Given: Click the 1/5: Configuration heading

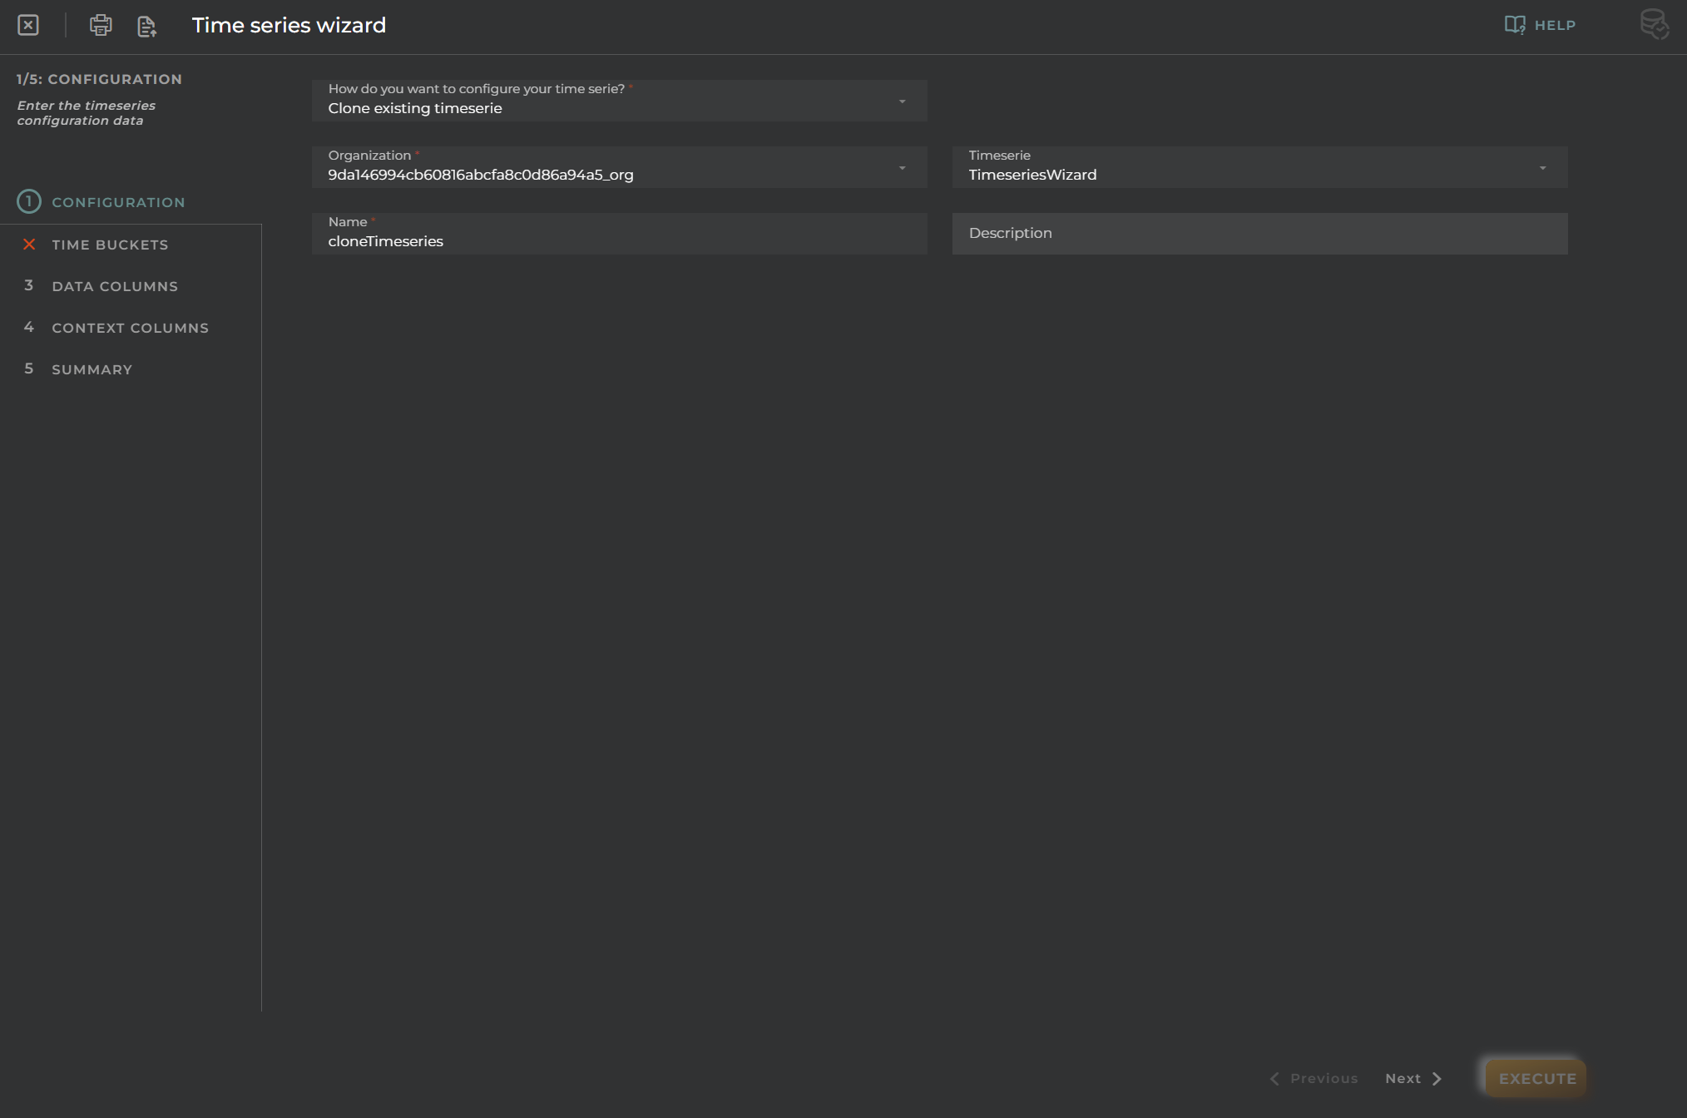Looking at the screenshot, I should (99, 79).
